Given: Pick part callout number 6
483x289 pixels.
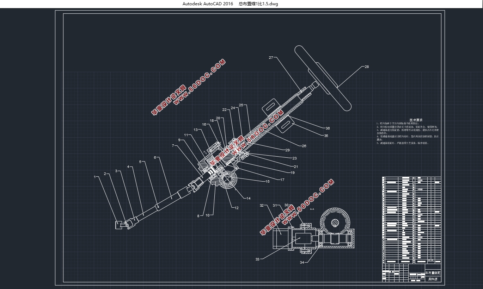Looking at the screenshot, I should [x=155, y=158].
